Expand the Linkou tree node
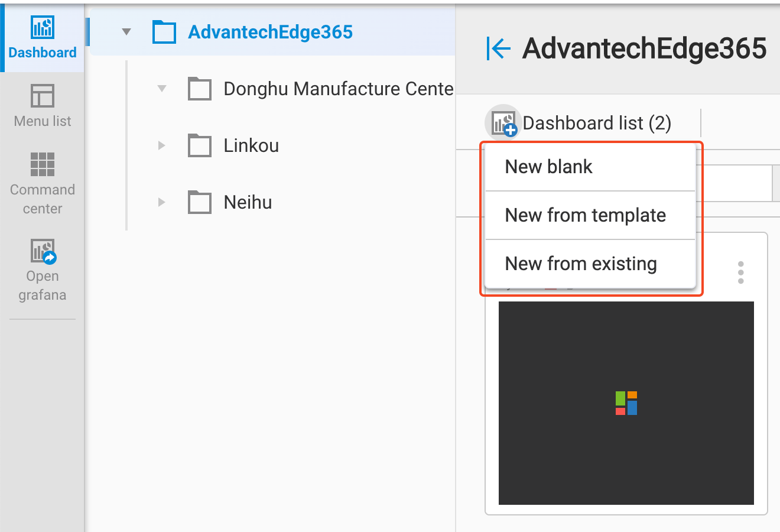 pyautogui.click(x=162, y=145)
